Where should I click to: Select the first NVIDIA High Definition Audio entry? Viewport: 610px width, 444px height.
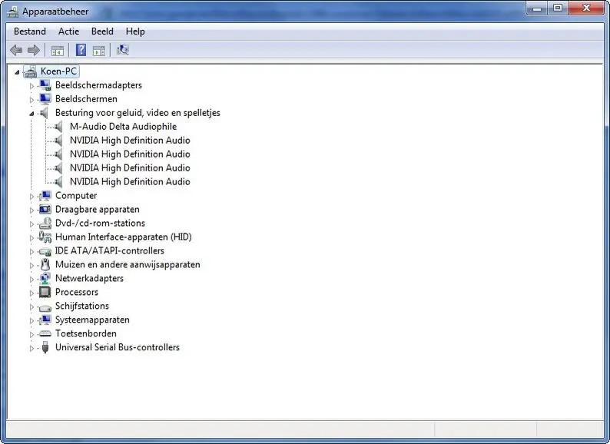pyautogui.click(x=130, y=141)
